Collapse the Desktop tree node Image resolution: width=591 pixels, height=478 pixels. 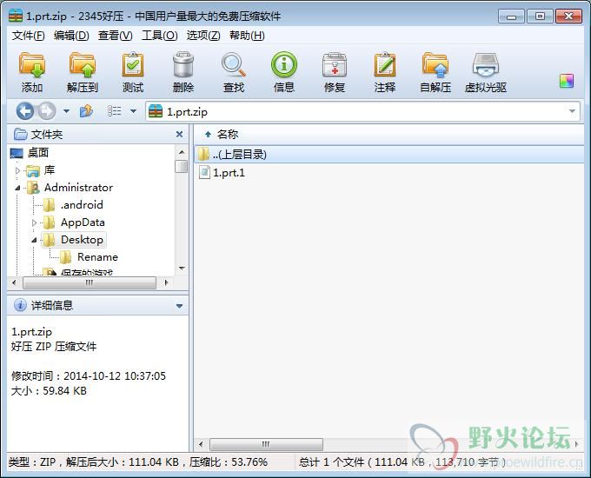click(34, 240)
